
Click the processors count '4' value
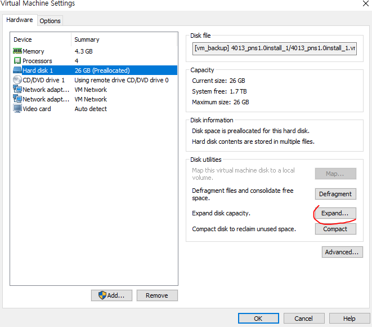[x=77, y=61]
